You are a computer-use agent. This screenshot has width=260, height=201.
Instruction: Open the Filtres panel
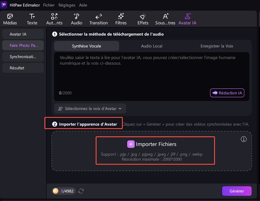pyautogui.click(x=121, y=19)
